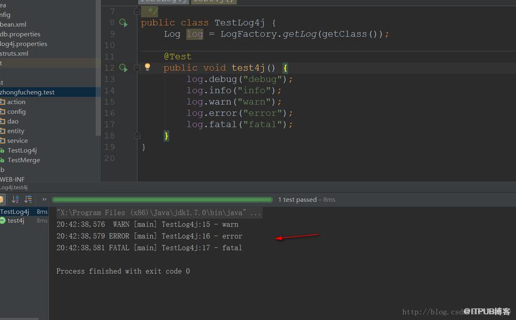Place cursor on log.error line
The width and height of the screenshot is (516, 320).
239,113
